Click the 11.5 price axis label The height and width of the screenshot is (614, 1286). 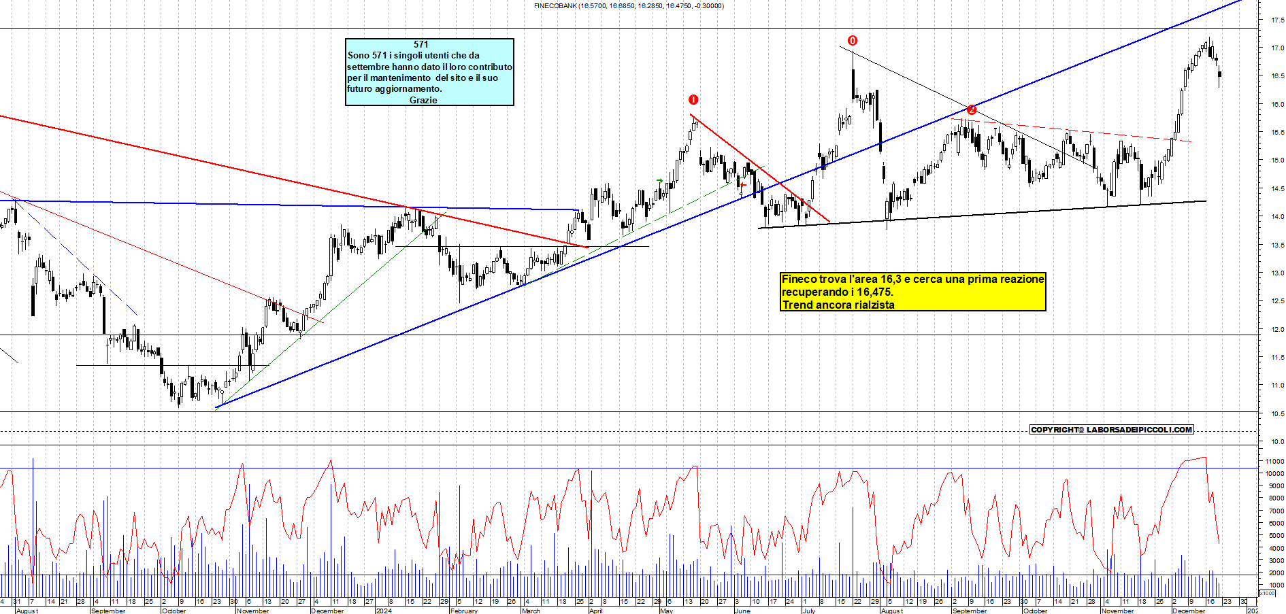coord(1277,358)
